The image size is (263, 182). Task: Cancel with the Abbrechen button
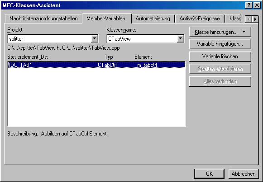coord(244,174)
